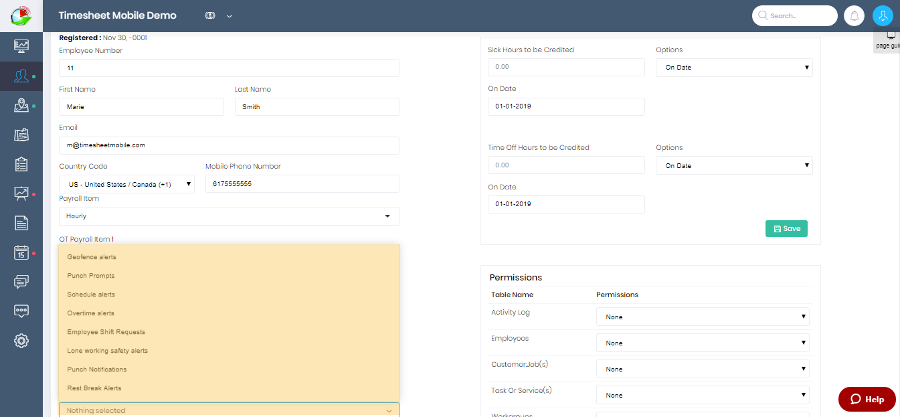The image size is (900, 417).
Task: Click the Permissions section heading
Action: [516, 277]
